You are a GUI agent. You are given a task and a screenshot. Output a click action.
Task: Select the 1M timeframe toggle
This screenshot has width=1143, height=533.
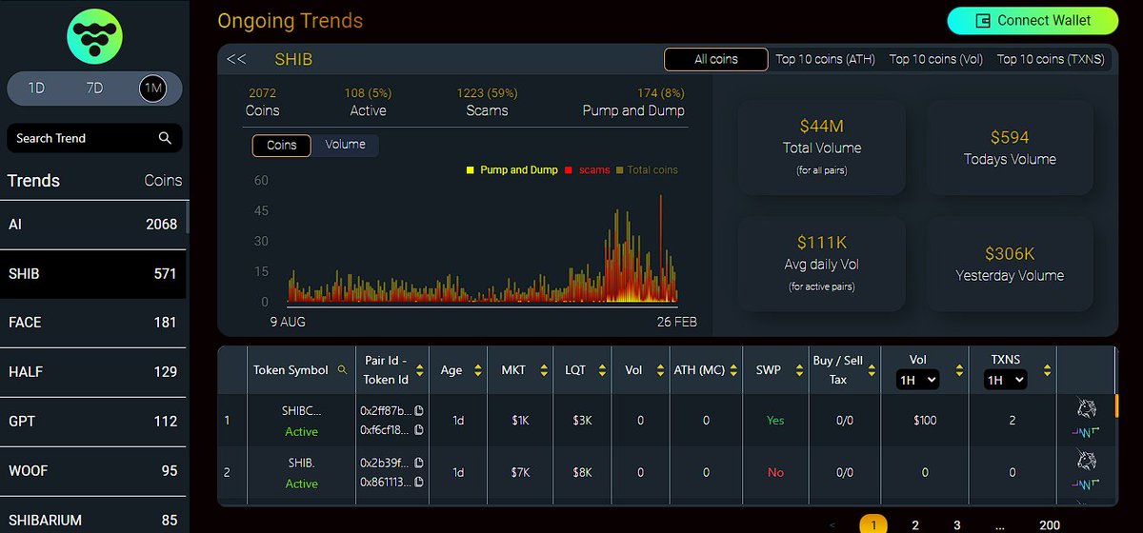(152, 89)
